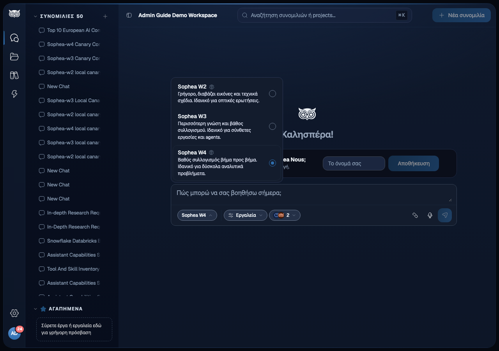Select the Sophea W4 radio button
The image size is (499, 351).
pyautogui.click(x=273, y=163)
